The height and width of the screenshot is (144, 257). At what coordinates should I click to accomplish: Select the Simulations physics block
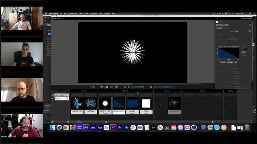tap(174, 106)
